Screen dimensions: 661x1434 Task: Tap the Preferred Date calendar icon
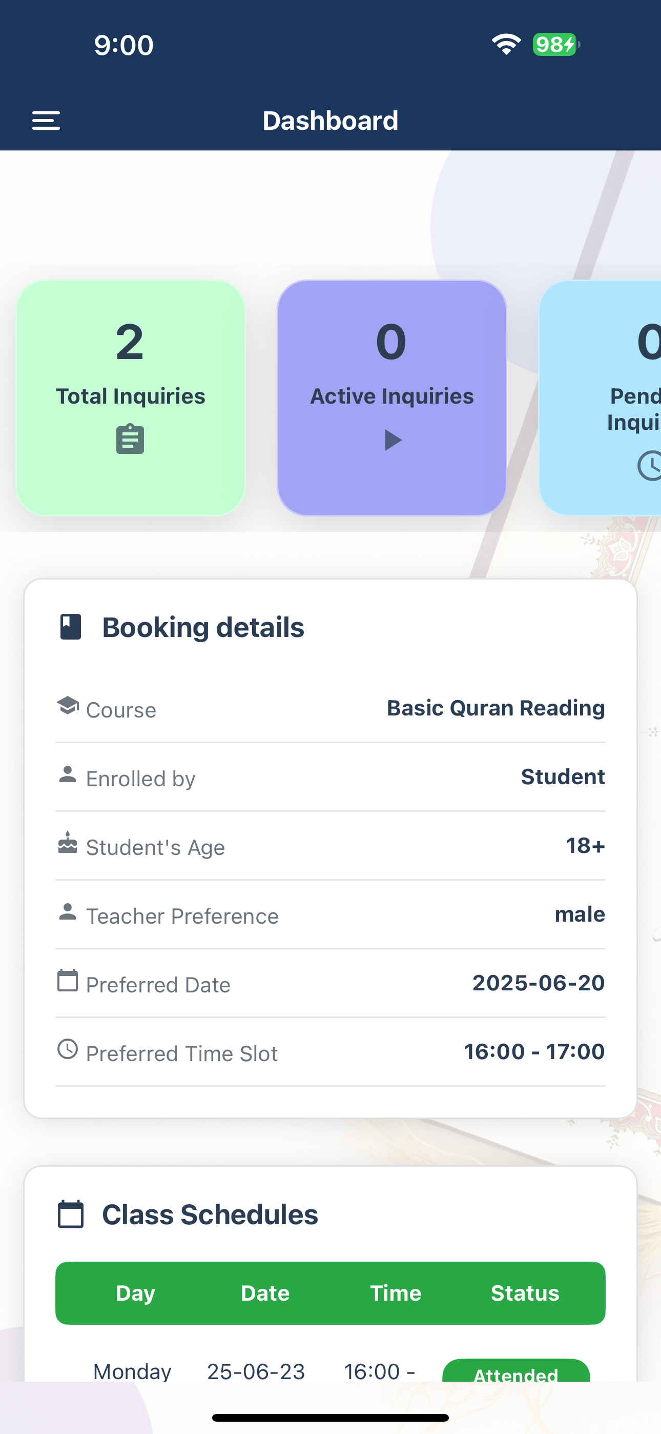pos(68,980)
